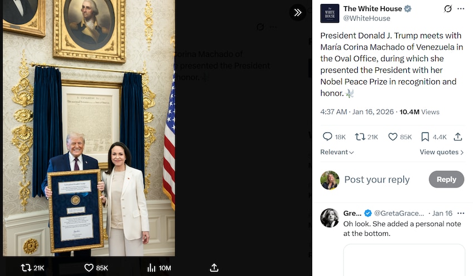Click the Post your reply field
The width and height of the screenshot is (473, 276).
coord(377,180)
